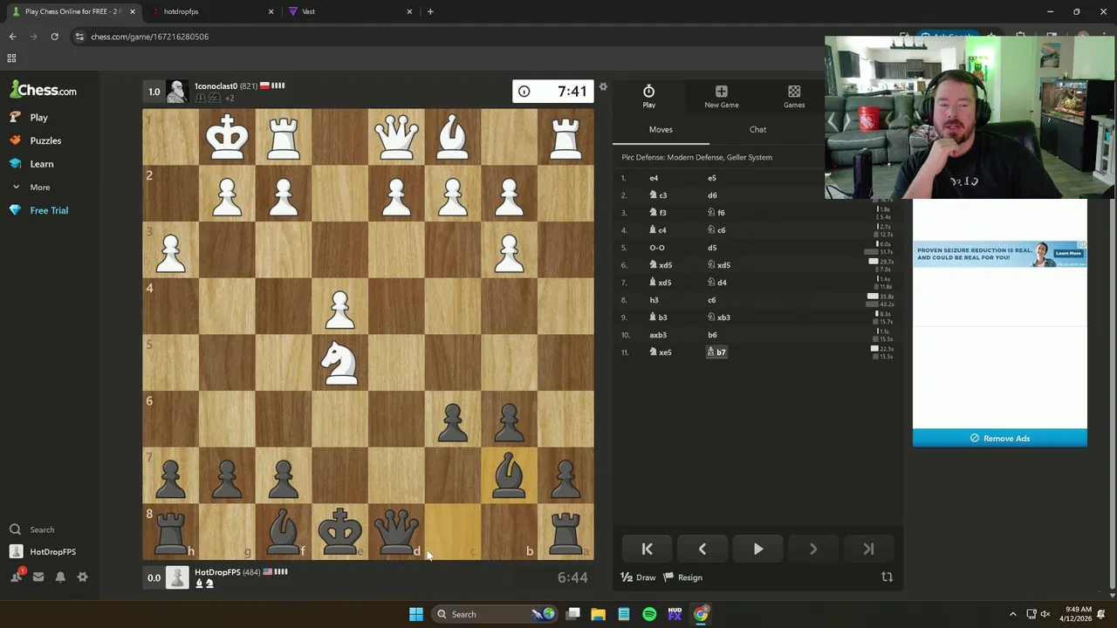Flip the board icon
This screenshot has height=628, width=1117.
887,577
